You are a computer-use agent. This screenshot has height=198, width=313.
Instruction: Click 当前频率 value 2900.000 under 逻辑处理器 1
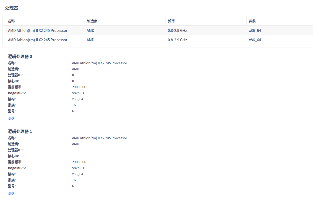pyautogui.click(x=79, y=162)
